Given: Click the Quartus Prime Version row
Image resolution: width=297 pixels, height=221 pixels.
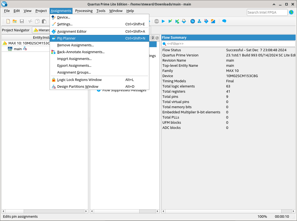Looking at the screenshot, I should 228,55.
